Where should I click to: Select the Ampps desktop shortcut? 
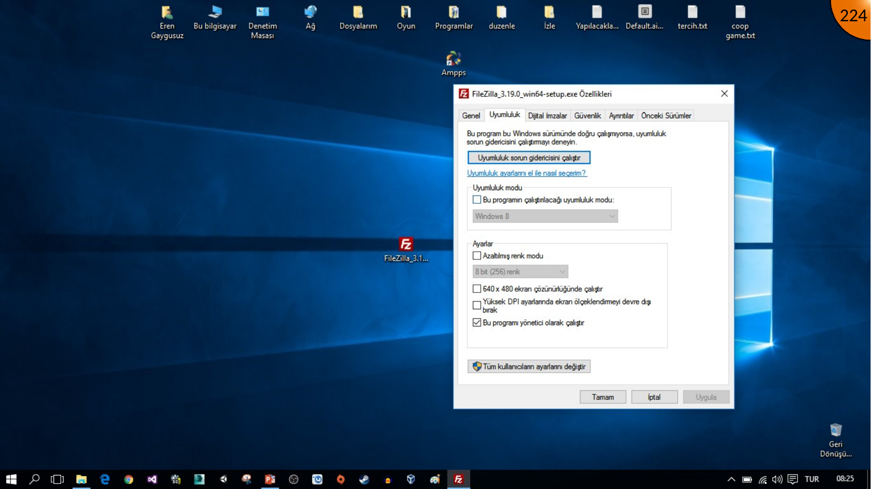[453, 64]
